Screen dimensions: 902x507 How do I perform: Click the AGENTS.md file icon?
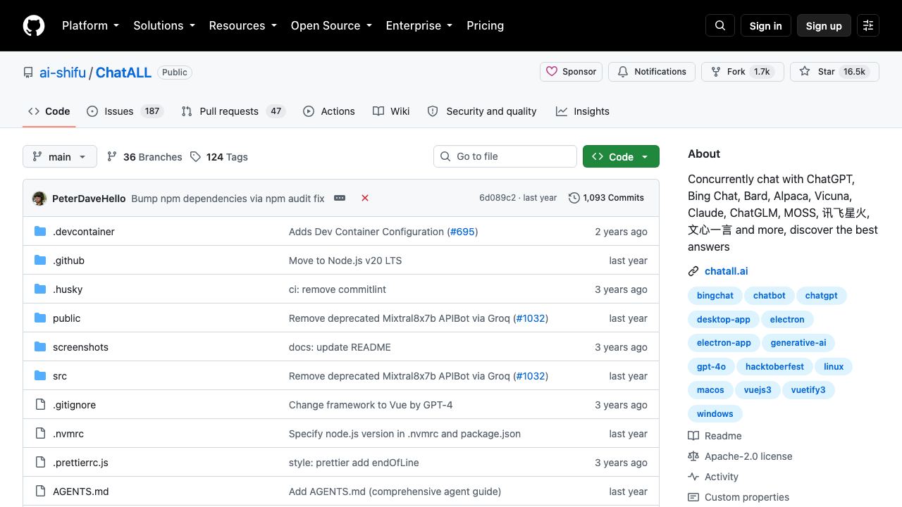(40, 492)
